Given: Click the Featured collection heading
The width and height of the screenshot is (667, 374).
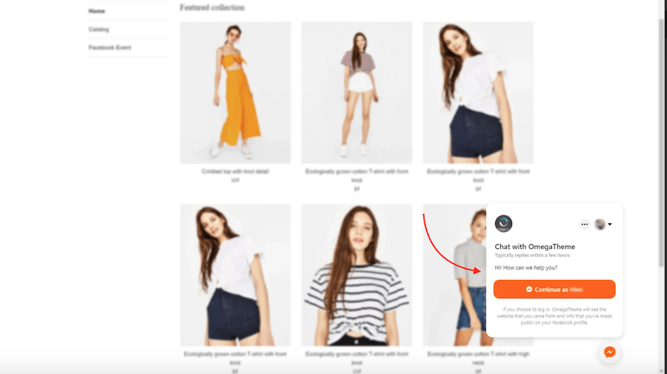Looking at the screenshot, I should click(213, 7).
